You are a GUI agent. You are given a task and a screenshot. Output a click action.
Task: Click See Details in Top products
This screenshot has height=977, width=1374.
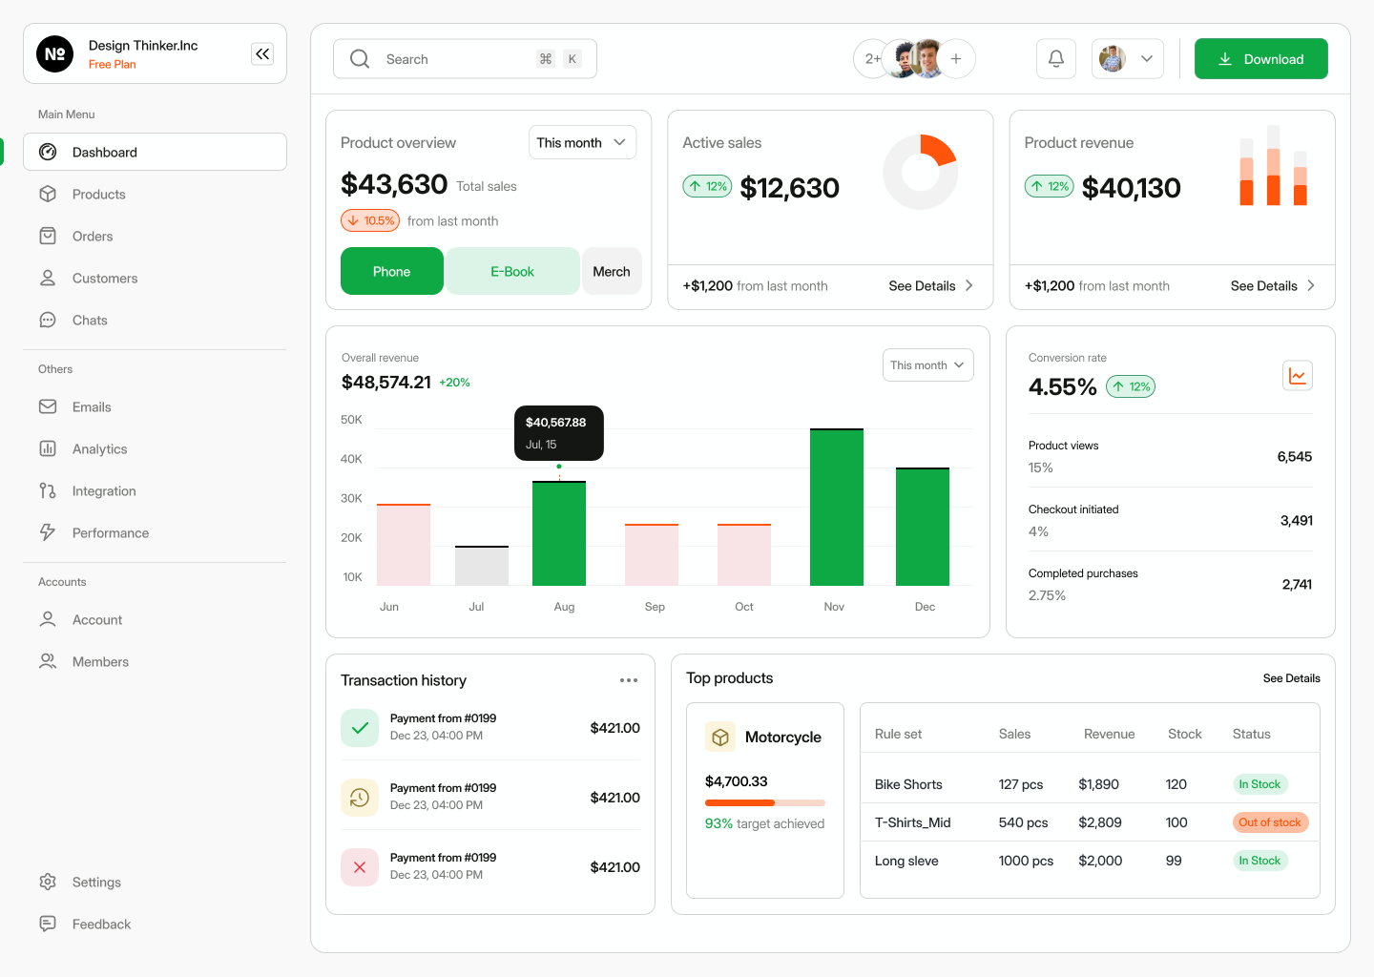click(x=1292, y=678)
